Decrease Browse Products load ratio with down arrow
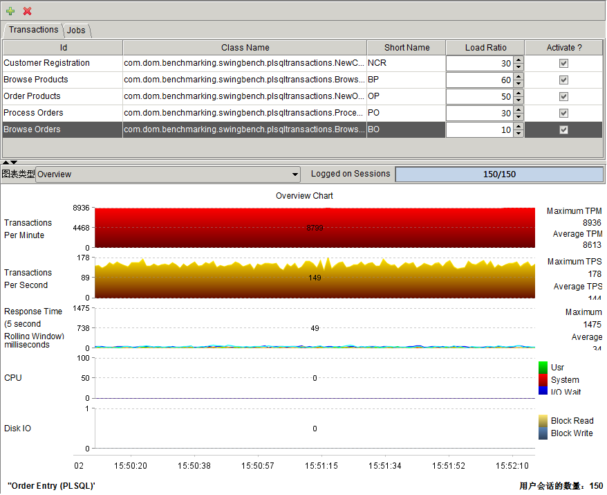The height and width of the screenshot is (495, 607). [519, 84]
